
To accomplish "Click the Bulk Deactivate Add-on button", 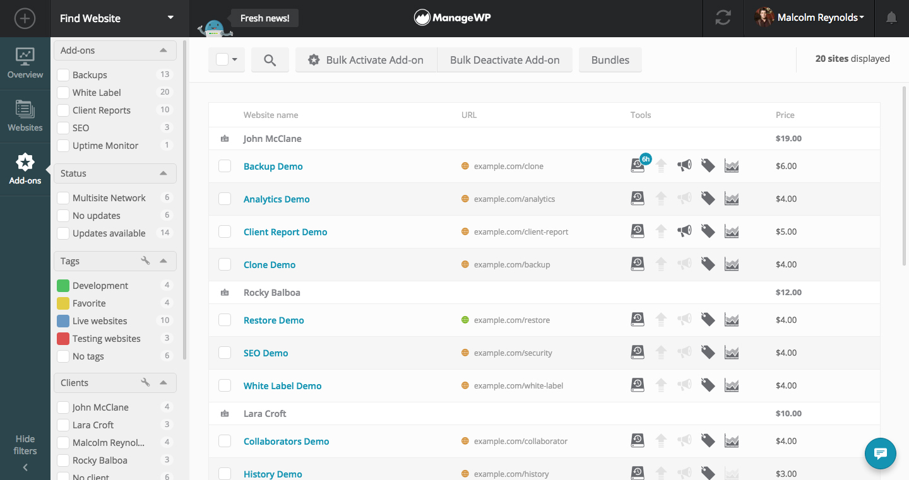I will coord(505,60).
